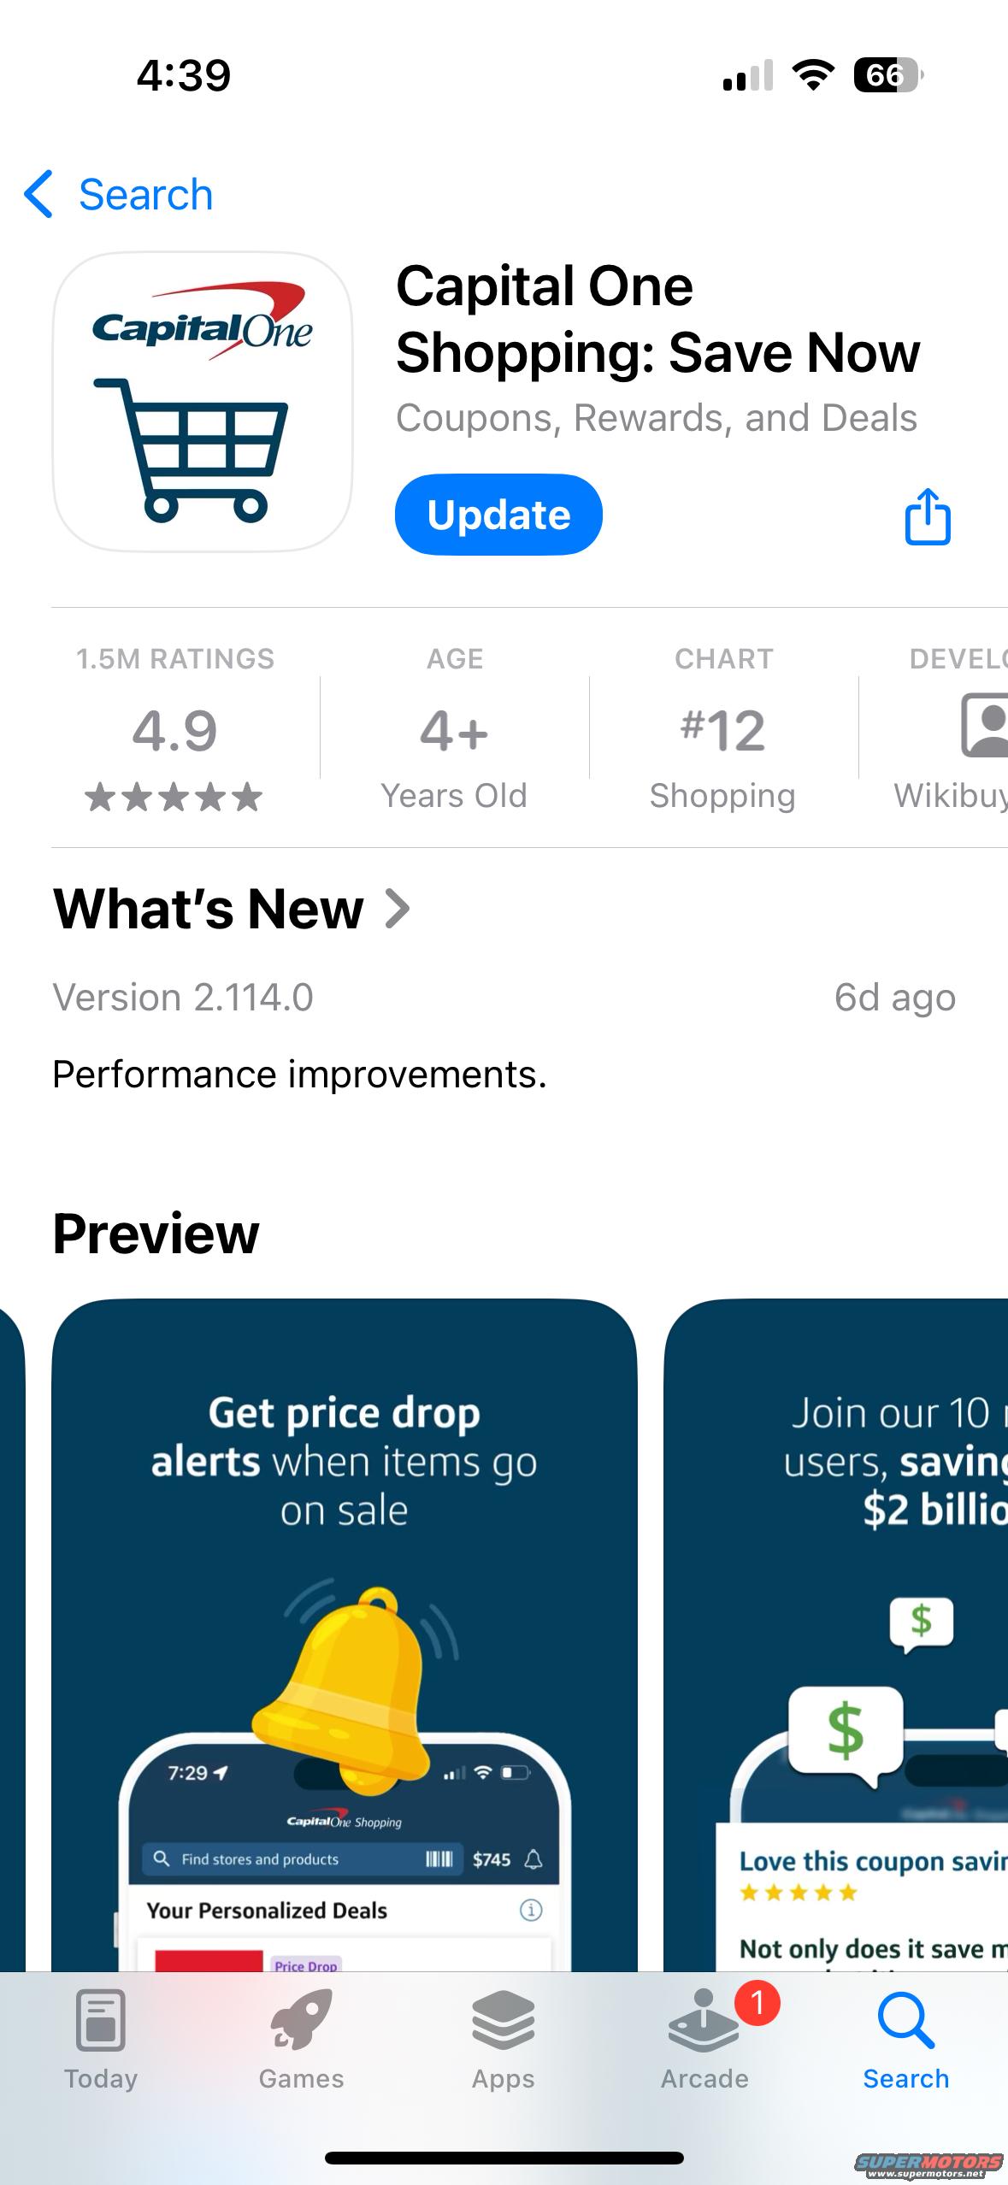Open the Capital One Shopping app icon

coord(203,402)
